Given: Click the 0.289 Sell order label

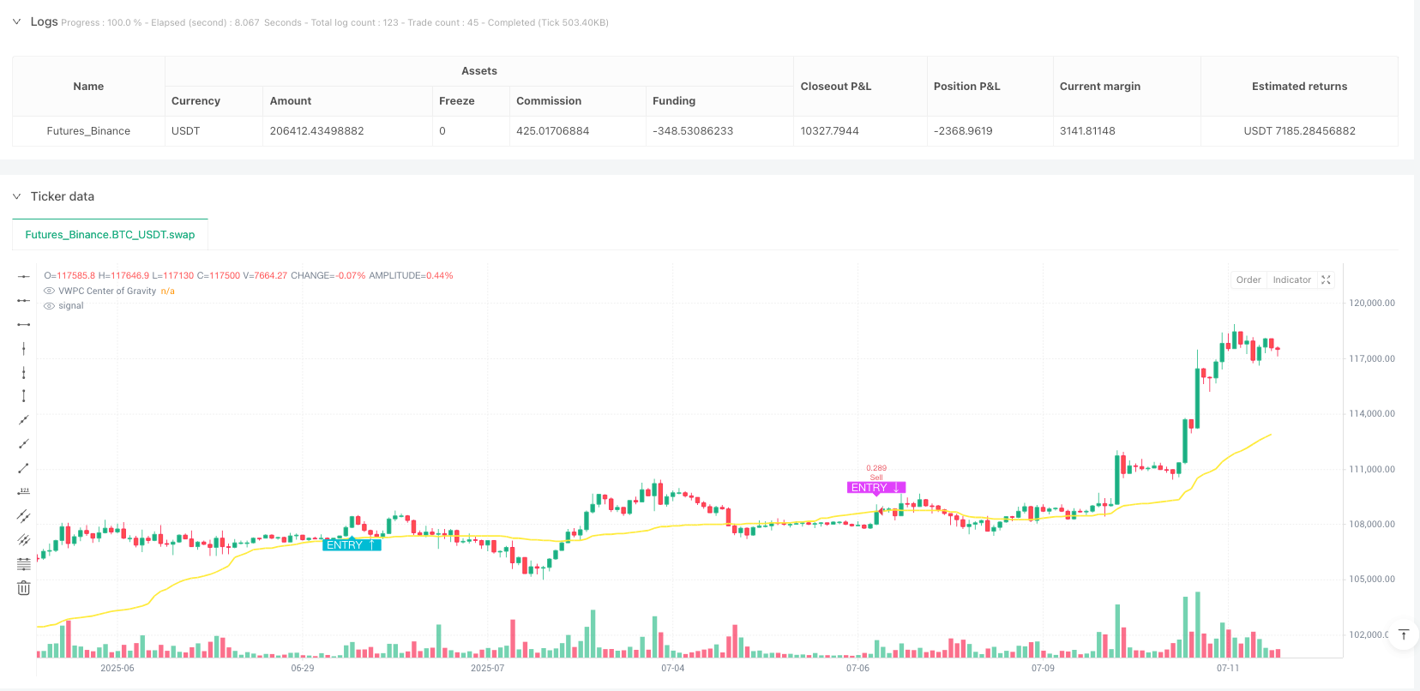Looking at the screenshot, I should click(x=876, y=472).
